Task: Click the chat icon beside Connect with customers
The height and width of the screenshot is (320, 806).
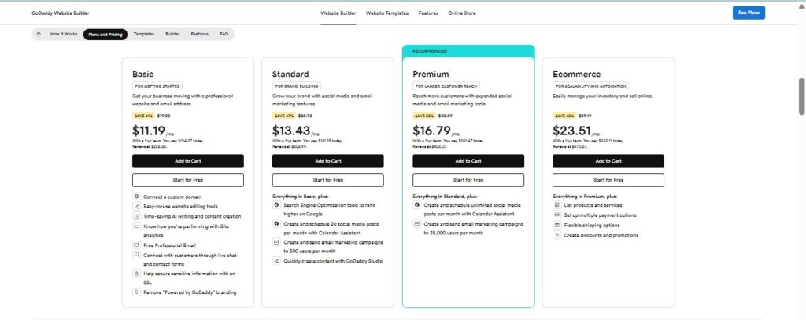Action: (136, 255)
